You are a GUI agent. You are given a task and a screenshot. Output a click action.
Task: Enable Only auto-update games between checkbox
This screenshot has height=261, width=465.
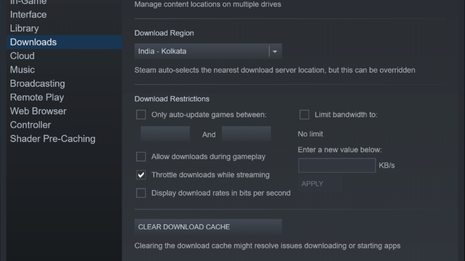141,115
